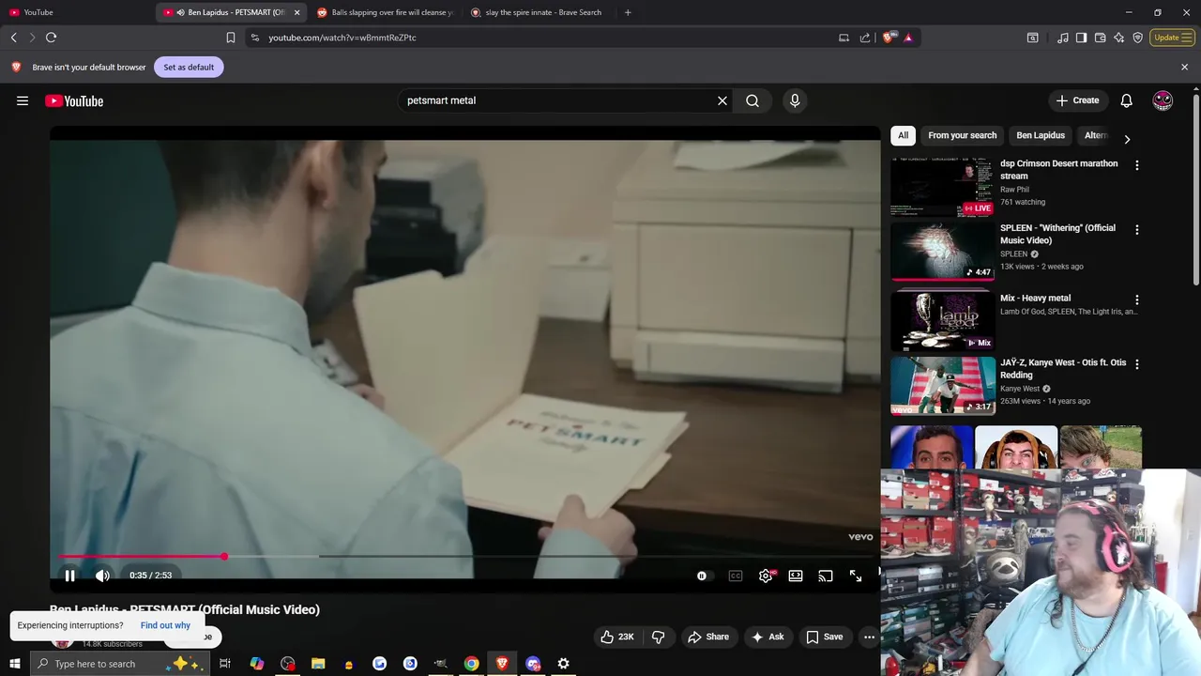
Task: Switch to the Balls slapping over fire tab
Action: tap(385, 12)
